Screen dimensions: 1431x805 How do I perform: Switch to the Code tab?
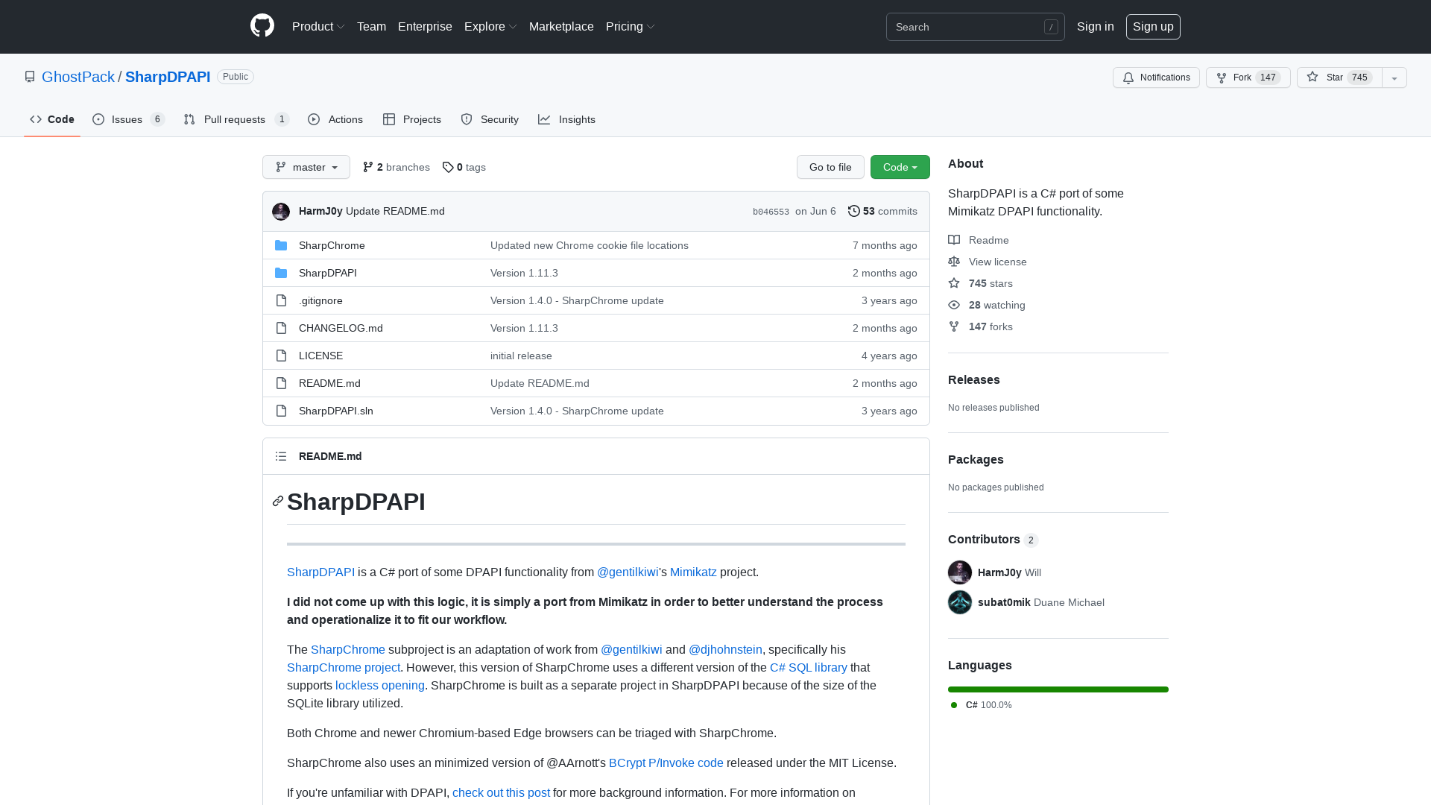[52, 119]
